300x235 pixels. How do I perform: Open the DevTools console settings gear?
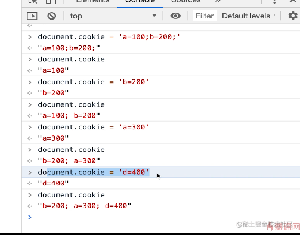coord(293,16)
